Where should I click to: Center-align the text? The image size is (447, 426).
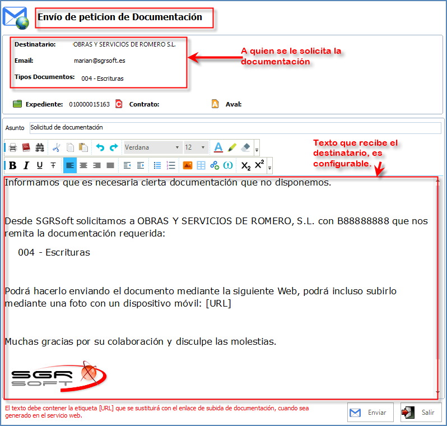(x=83, y=165)
